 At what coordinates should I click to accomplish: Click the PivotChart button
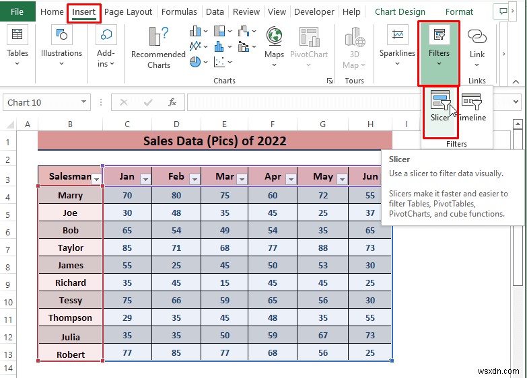click(x=309, y=47)
